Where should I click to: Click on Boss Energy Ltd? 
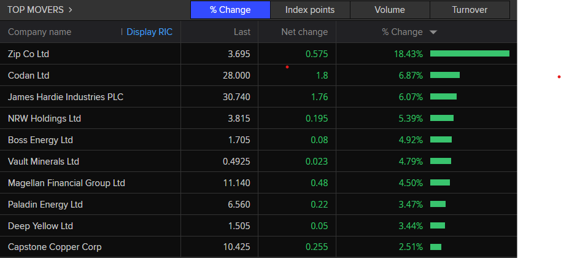[41, 140]
